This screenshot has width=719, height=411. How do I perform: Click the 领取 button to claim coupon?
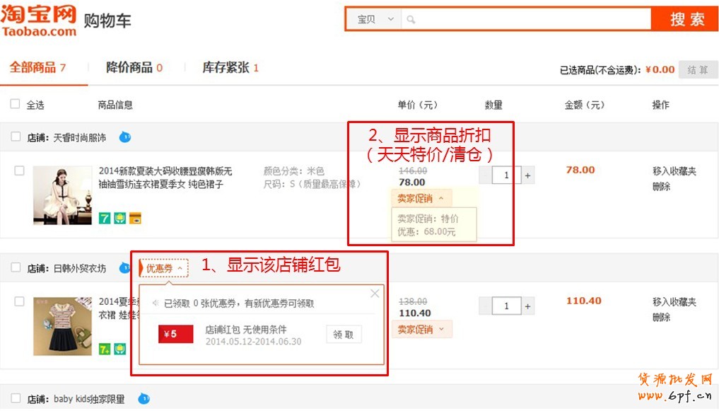coord(344,335)
